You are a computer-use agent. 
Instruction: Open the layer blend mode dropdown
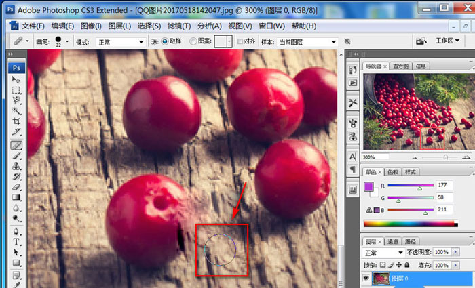[383, 252]
